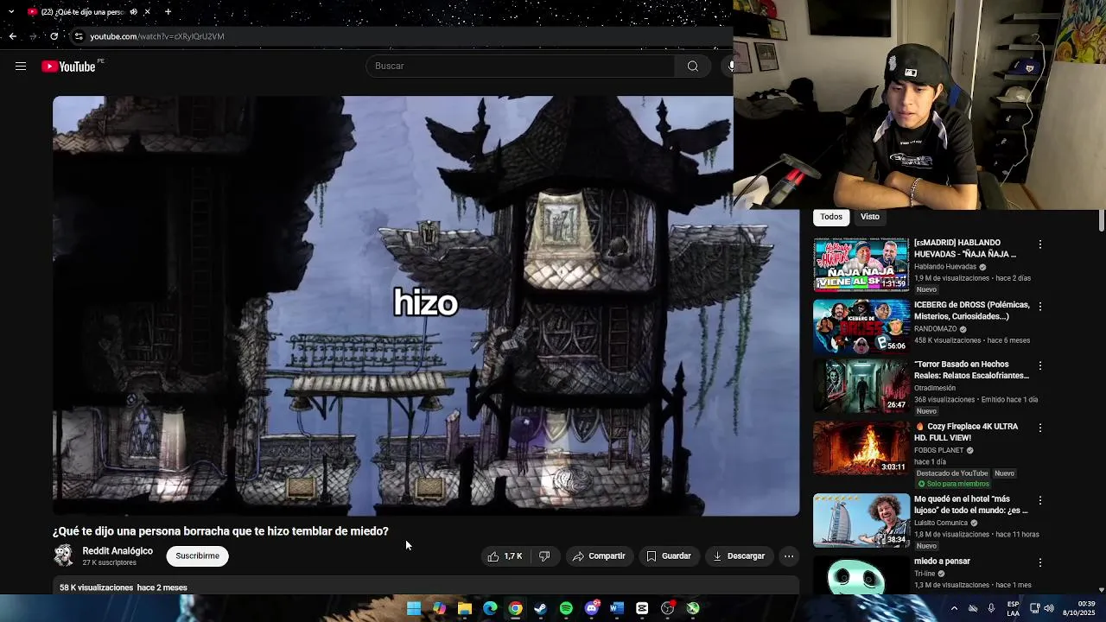Open the Reddit Analógico channel name
1106x622 pixels.
[118, 551]
